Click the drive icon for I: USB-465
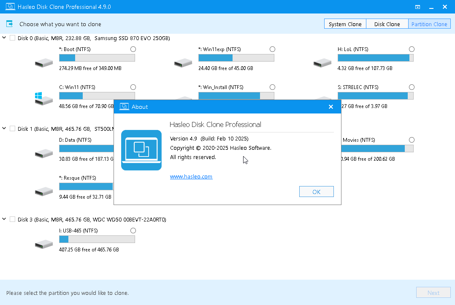 (44, 244)
